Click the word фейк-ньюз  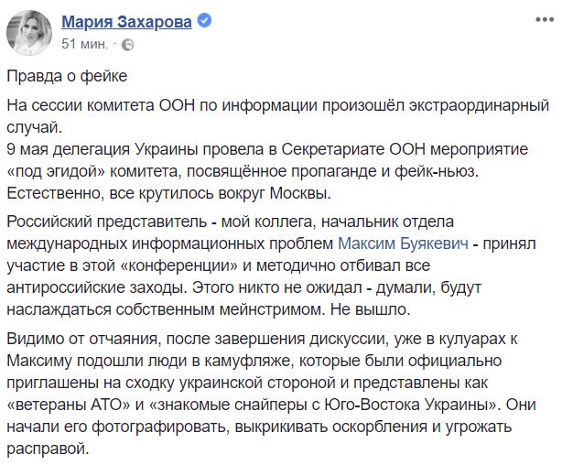[437, 172]
